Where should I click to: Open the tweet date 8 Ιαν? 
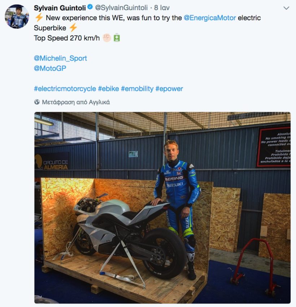[x=162, y=8]
